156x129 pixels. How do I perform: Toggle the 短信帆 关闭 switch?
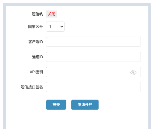point(52,14)
